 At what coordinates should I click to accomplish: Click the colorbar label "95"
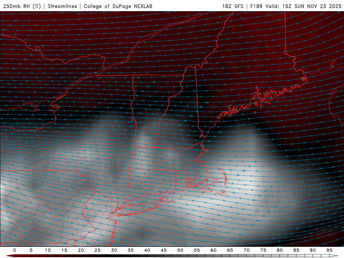(x=329, y=250)
